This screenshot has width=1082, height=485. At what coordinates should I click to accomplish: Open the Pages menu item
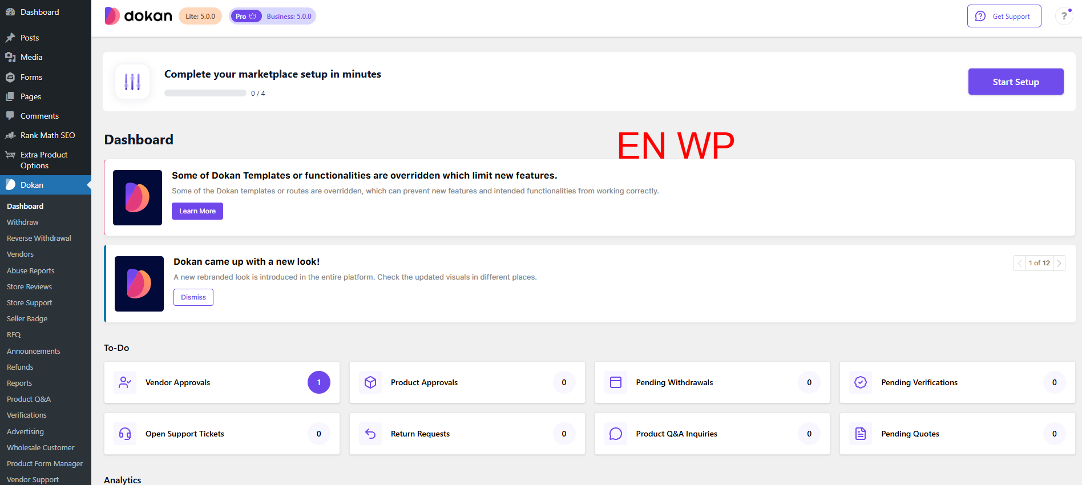pos(46,96)
